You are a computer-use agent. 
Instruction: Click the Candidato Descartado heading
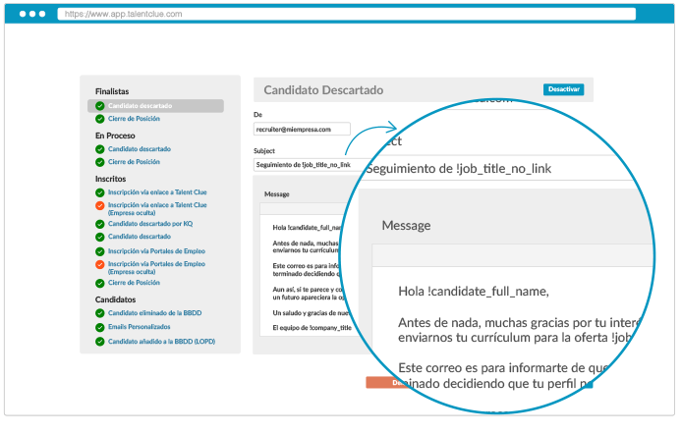point(323,90)
